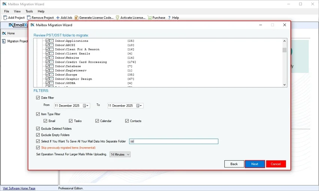
Task: Uncheck the Inbox\Client Emails folder
Action: pos(47,53)
